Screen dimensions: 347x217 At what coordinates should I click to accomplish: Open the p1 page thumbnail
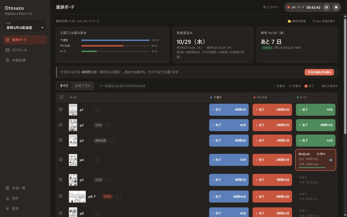tap(73, 110)
